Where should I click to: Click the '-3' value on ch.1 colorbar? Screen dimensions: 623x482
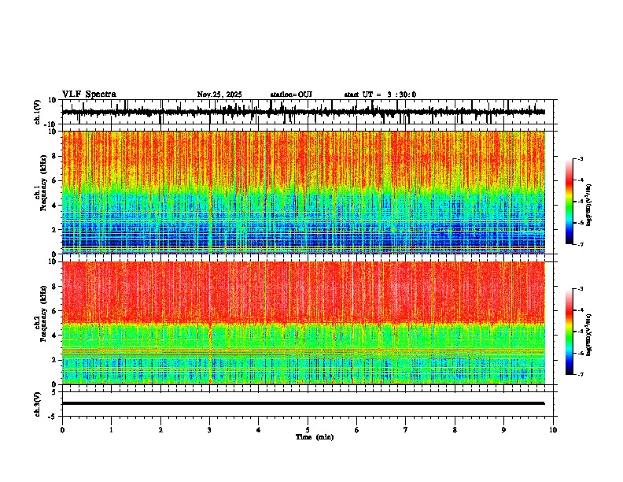tap(580, 159)
